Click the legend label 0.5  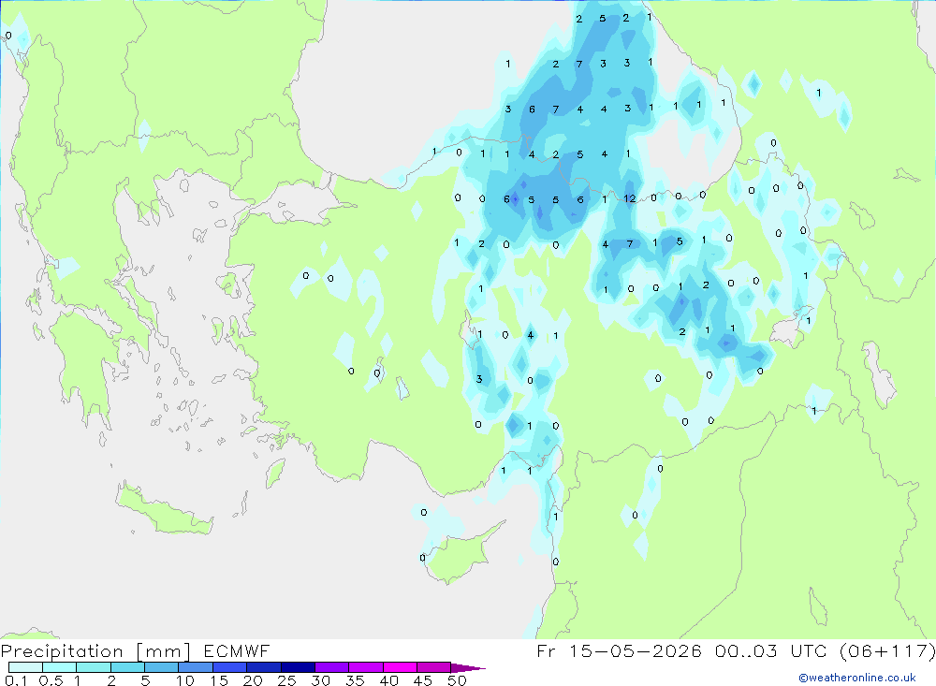click(51, 680)
